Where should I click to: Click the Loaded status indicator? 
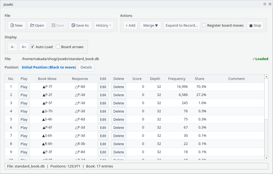pos(260,59)
